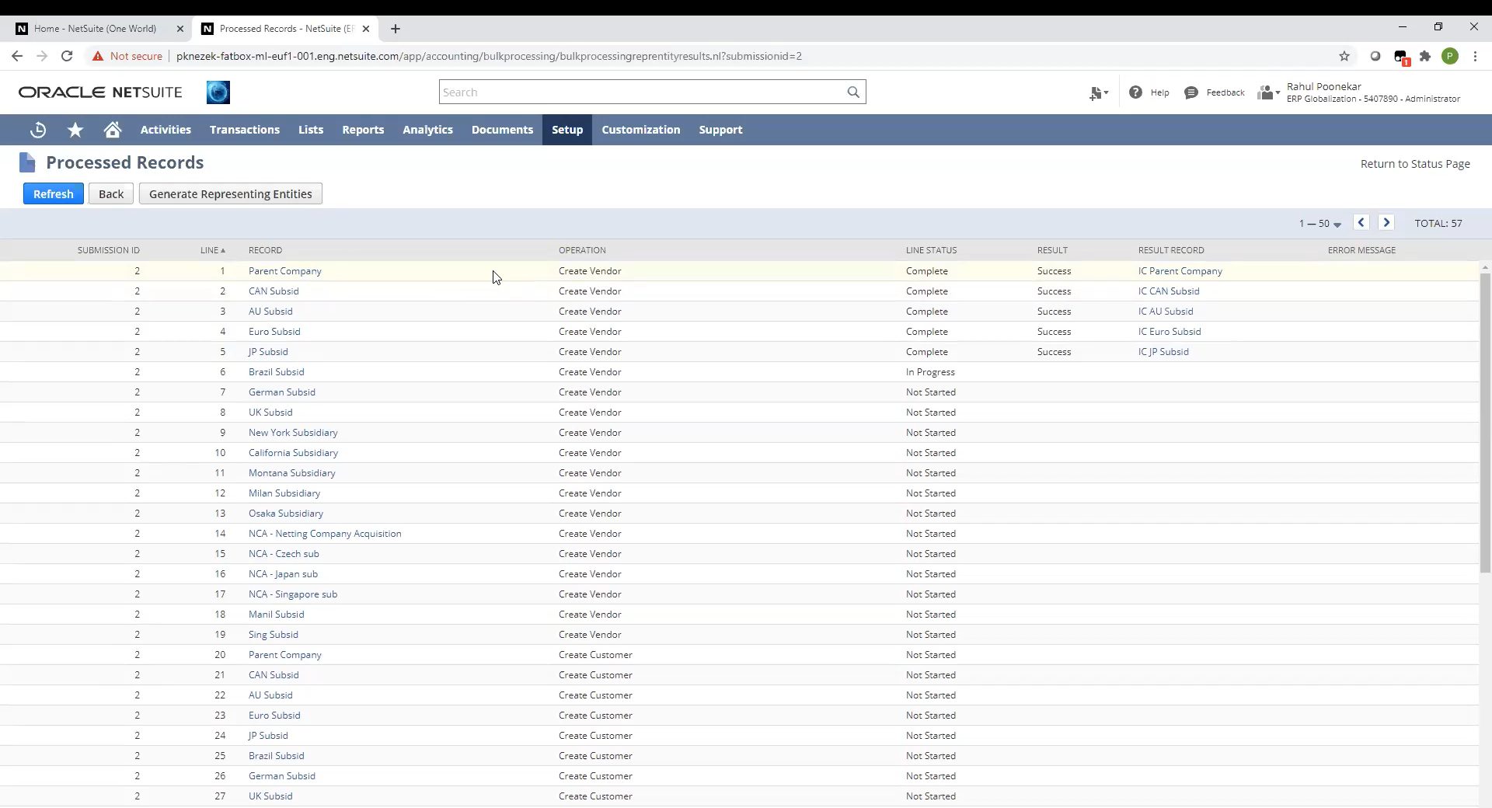Open the Transactions menu
Viewport: 1492px width, 808px height.
(x=244, y=130)
